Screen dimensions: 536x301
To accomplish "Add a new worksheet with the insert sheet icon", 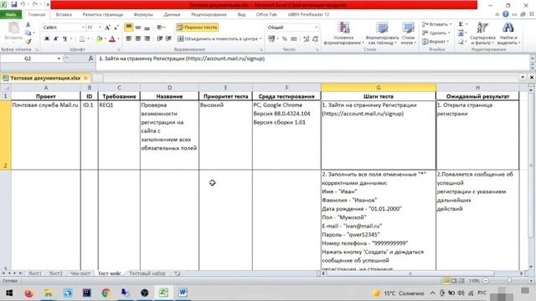I will [x=177, y=273].
